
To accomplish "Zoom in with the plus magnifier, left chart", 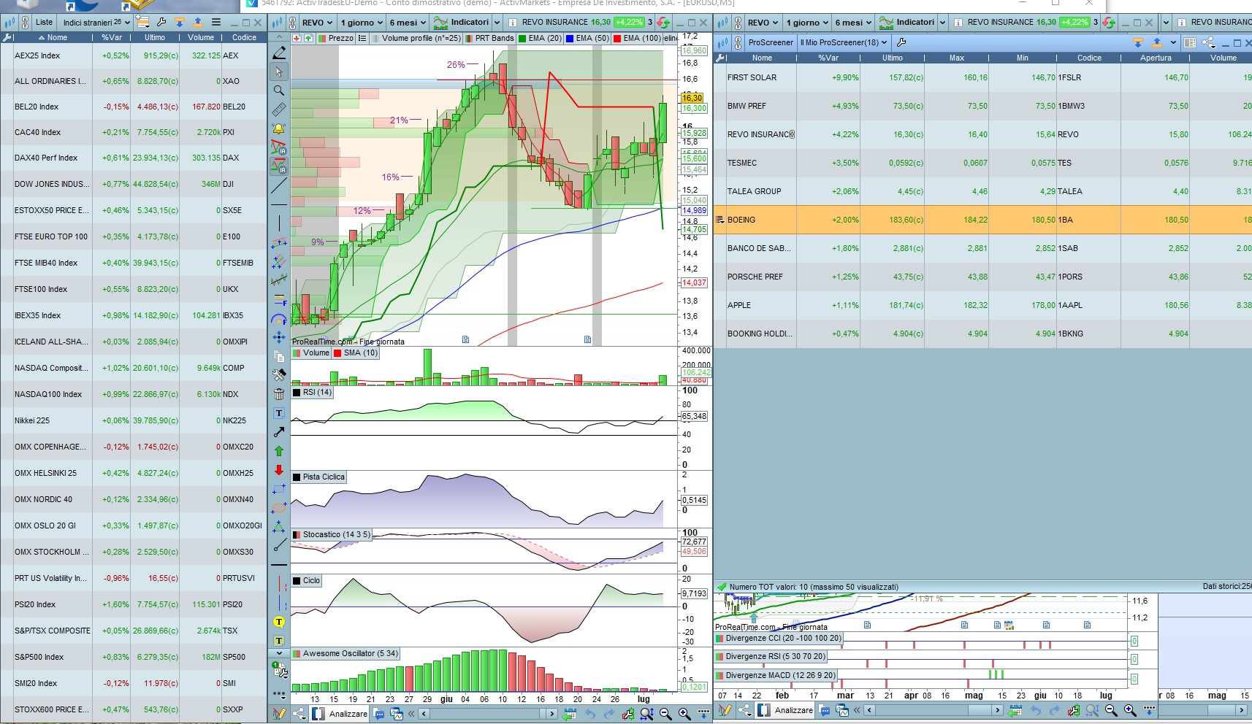I will coord(684,714).
